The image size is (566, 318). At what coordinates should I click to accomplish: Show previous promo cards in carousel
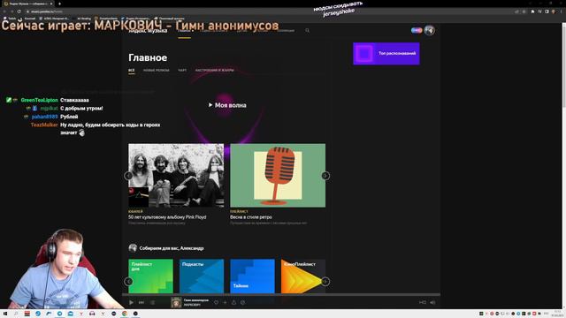pos(128,176)
